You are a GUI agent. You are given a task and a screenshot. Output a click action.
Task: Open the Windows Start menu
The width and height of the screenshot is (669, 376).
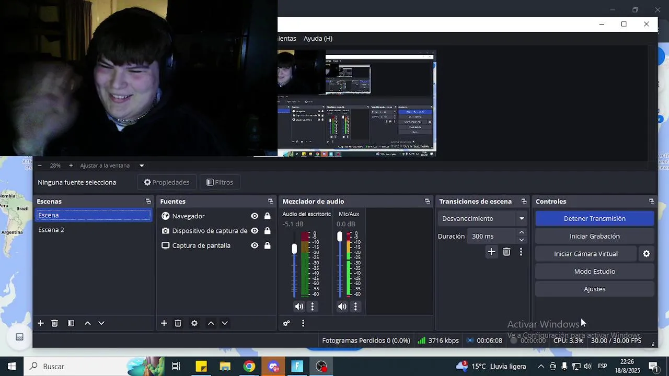(11, 367)
